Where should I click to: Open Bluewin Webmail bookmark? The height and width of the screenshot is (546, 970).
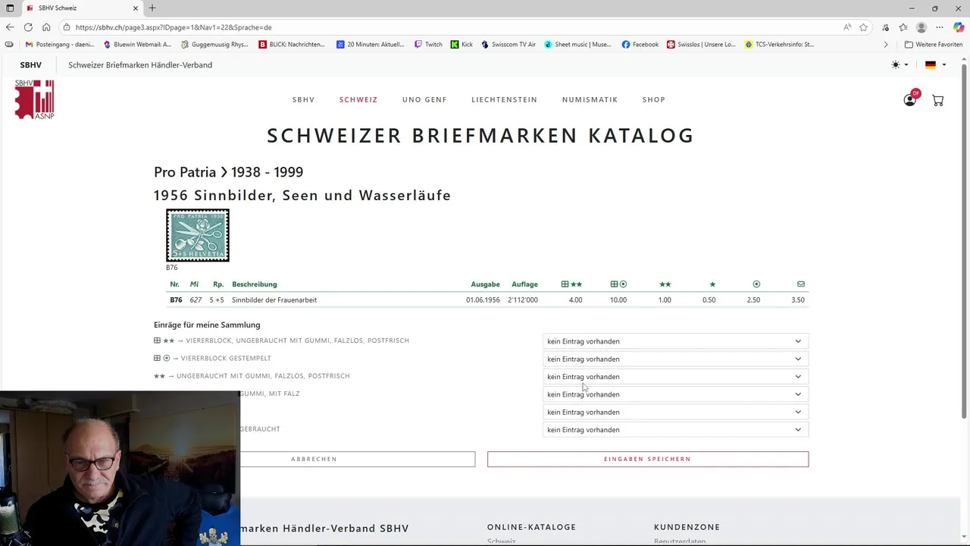(137, 45)
